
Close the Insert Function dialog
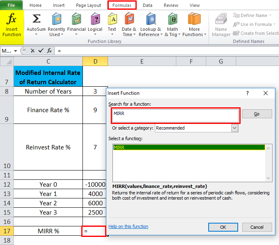266,93
